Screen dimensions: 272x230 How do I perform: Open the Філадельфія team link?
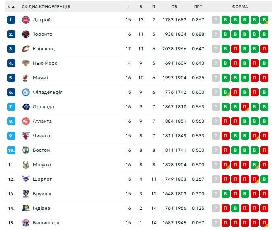pos(48,92)
